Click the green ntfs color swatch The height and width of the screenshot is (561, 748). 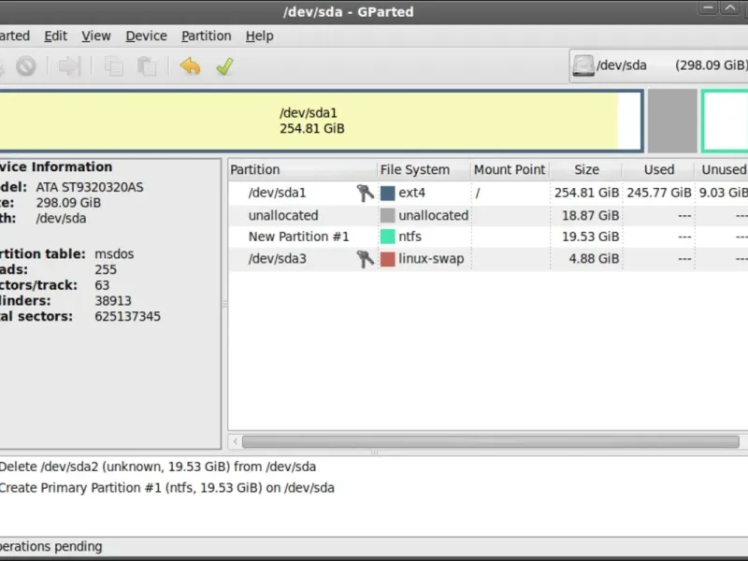pos(387,237)
